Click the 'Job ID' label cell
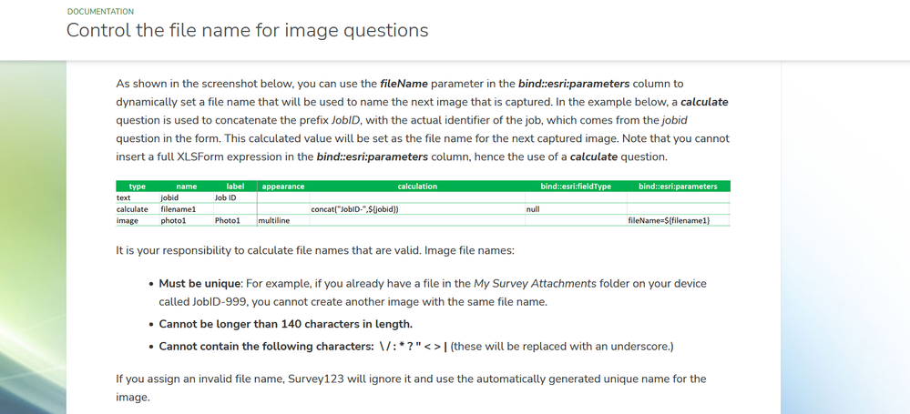The image size is (910, 414). coord(225,197)
